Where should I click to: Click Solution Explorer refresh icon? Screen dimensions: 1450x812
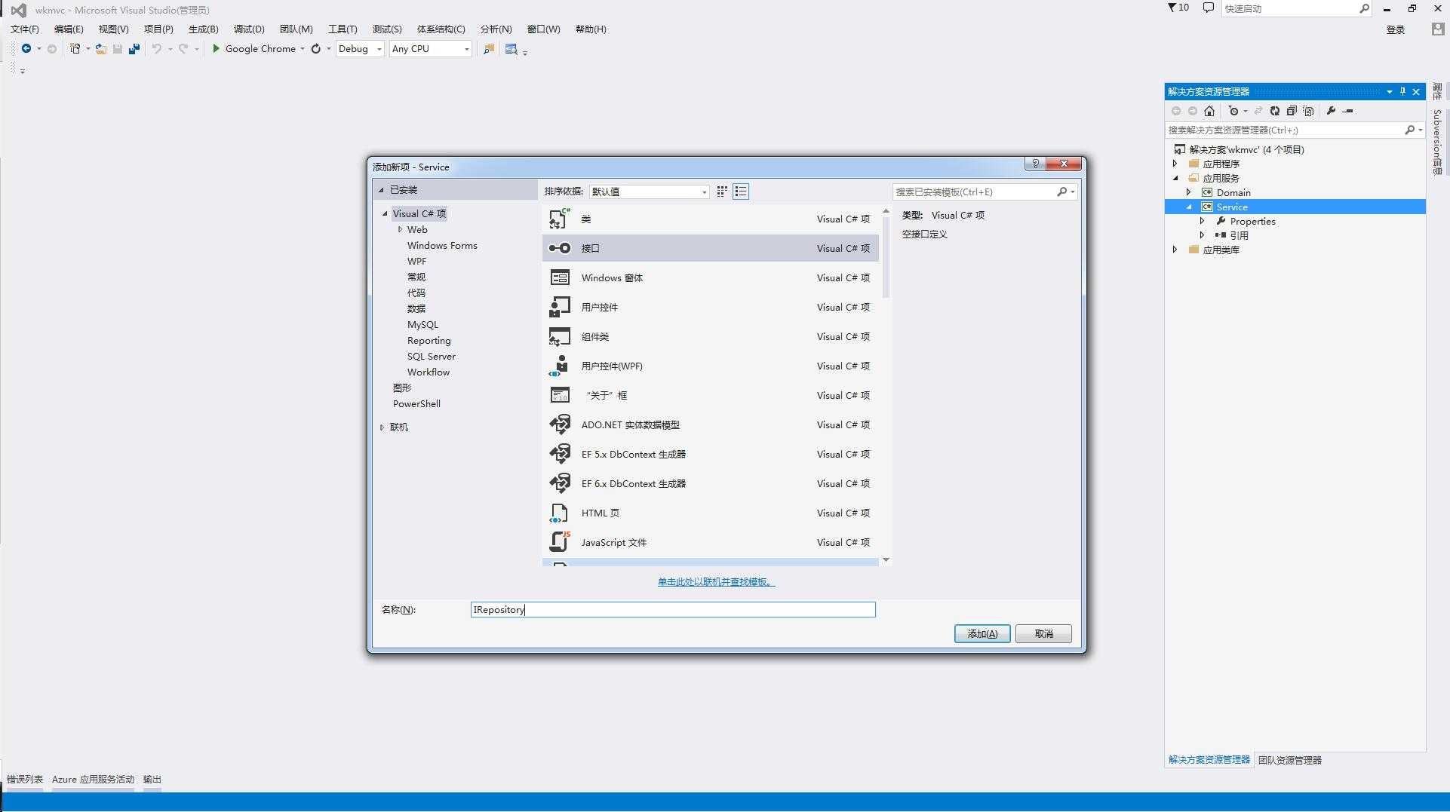pos(1275,111)
